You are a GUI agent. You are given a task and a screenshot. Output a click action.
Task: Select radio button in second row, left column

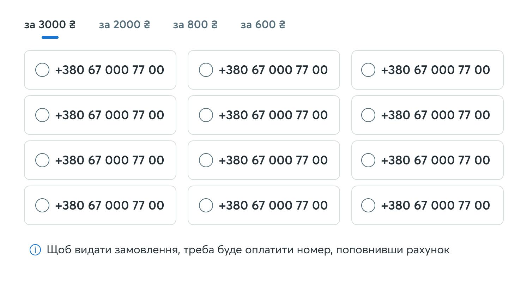(42, 115)
